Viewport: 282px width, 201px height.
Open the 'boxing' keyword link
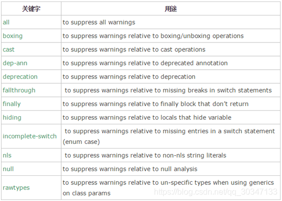click(13, 36)
